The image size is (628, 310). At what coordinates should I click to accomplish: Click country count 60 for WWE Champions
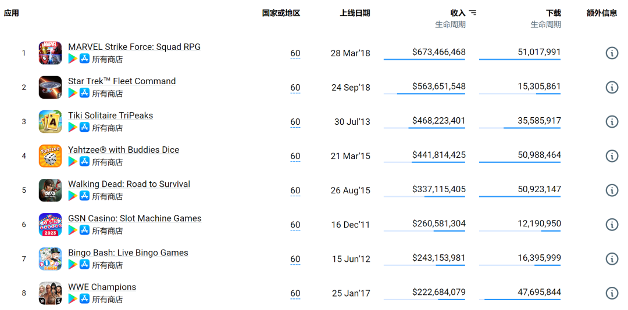click(295, 294)
